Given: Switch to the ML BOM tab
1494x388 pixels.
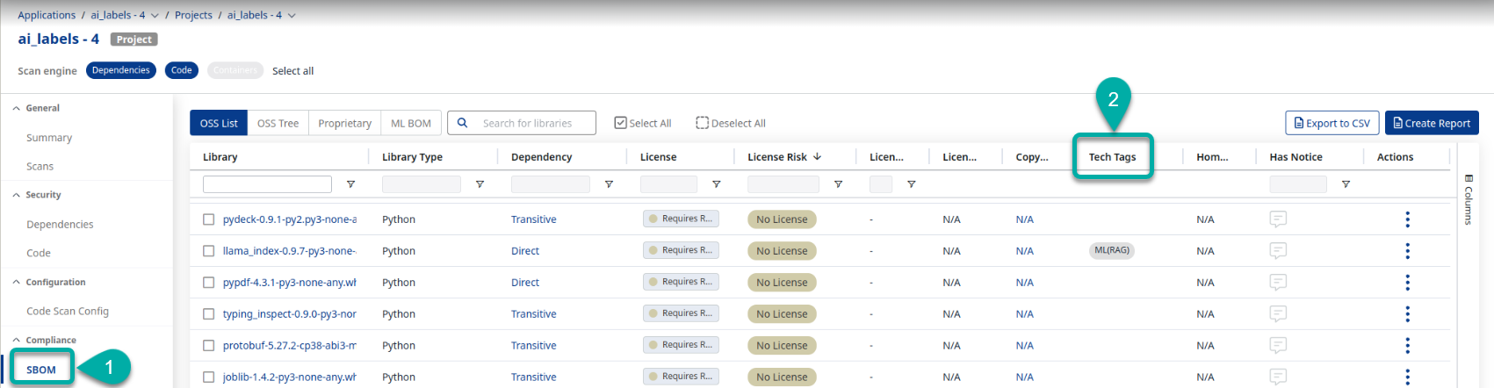Looking at the screenshot, I should (410, 123).
